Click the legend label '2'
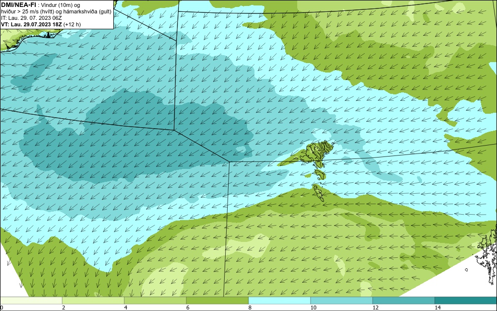The image size is (497, 311). coord(64,308)
